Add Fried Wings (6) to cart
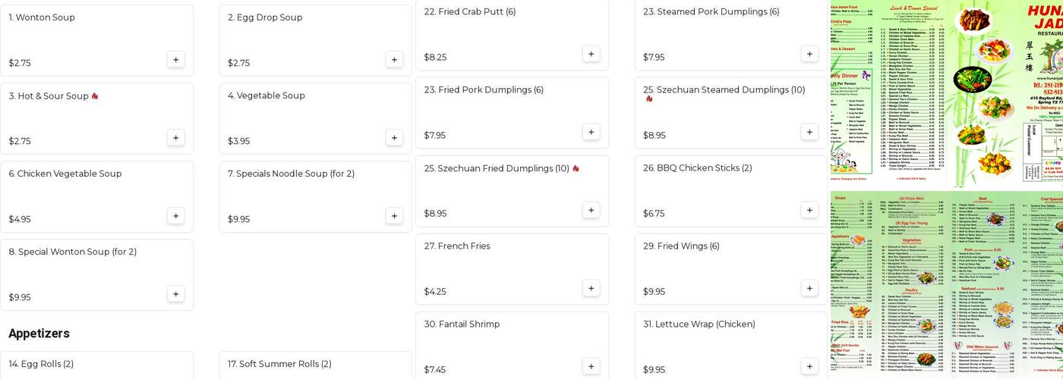Image resolution: width=1063 pixels, height=379 pixels. pos(809,288)
